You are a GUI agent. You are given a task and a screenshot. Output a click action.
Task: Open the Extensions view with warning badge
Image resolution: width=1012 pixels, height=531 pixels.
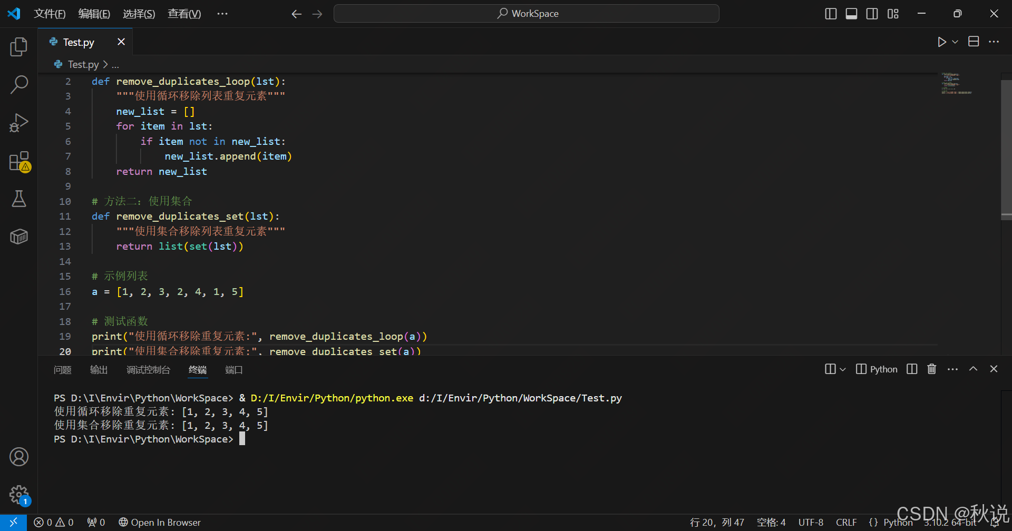[x=19, y=161]
